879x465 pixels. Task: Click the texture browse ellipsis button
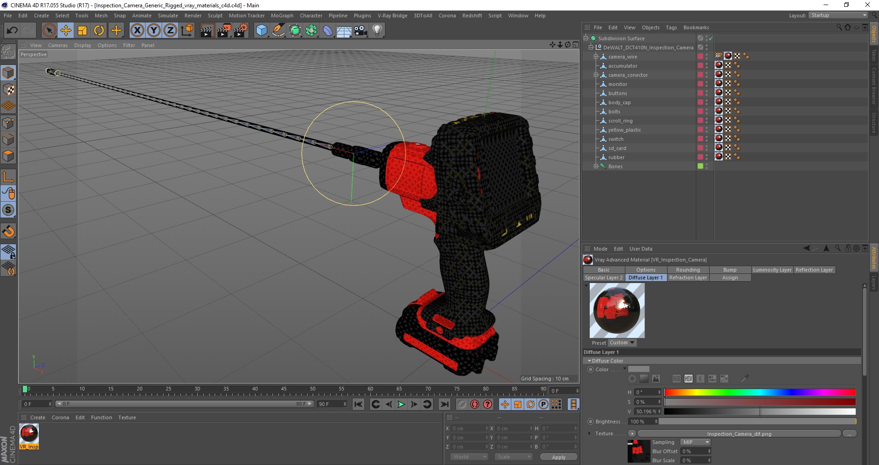850,433
